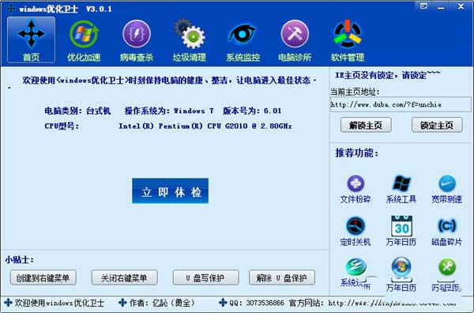Open the 万年日历 calendar icon showing 30
474x313 pixels.
(401, 232)
